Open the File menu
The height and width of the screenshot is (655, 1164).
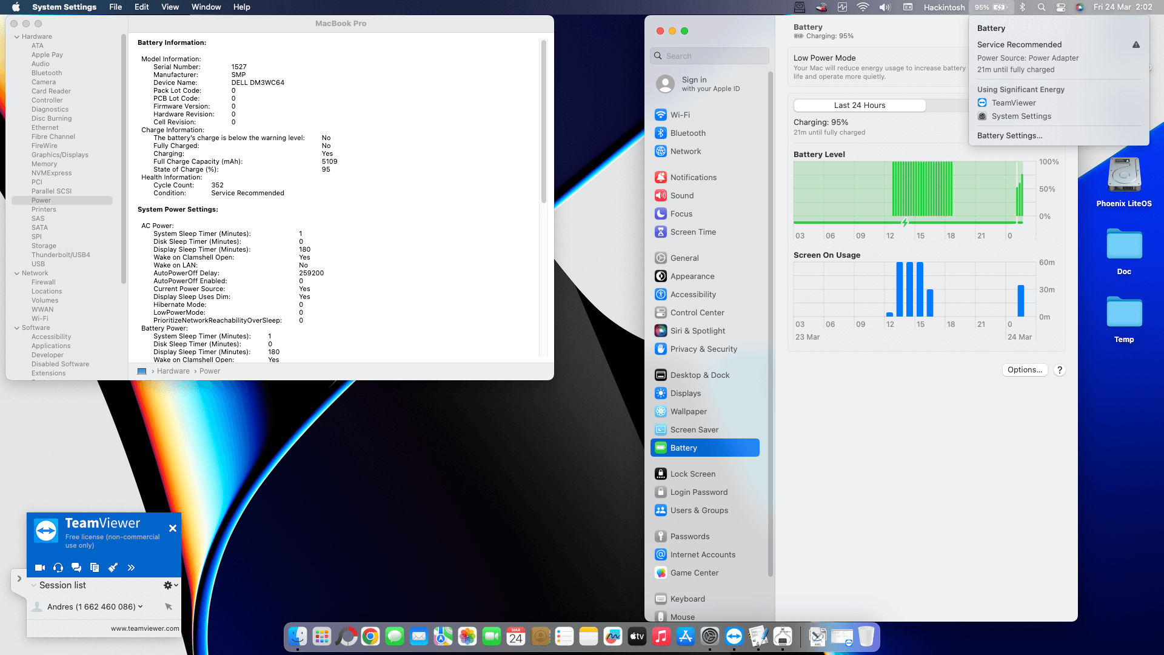[x=115, y=7]
